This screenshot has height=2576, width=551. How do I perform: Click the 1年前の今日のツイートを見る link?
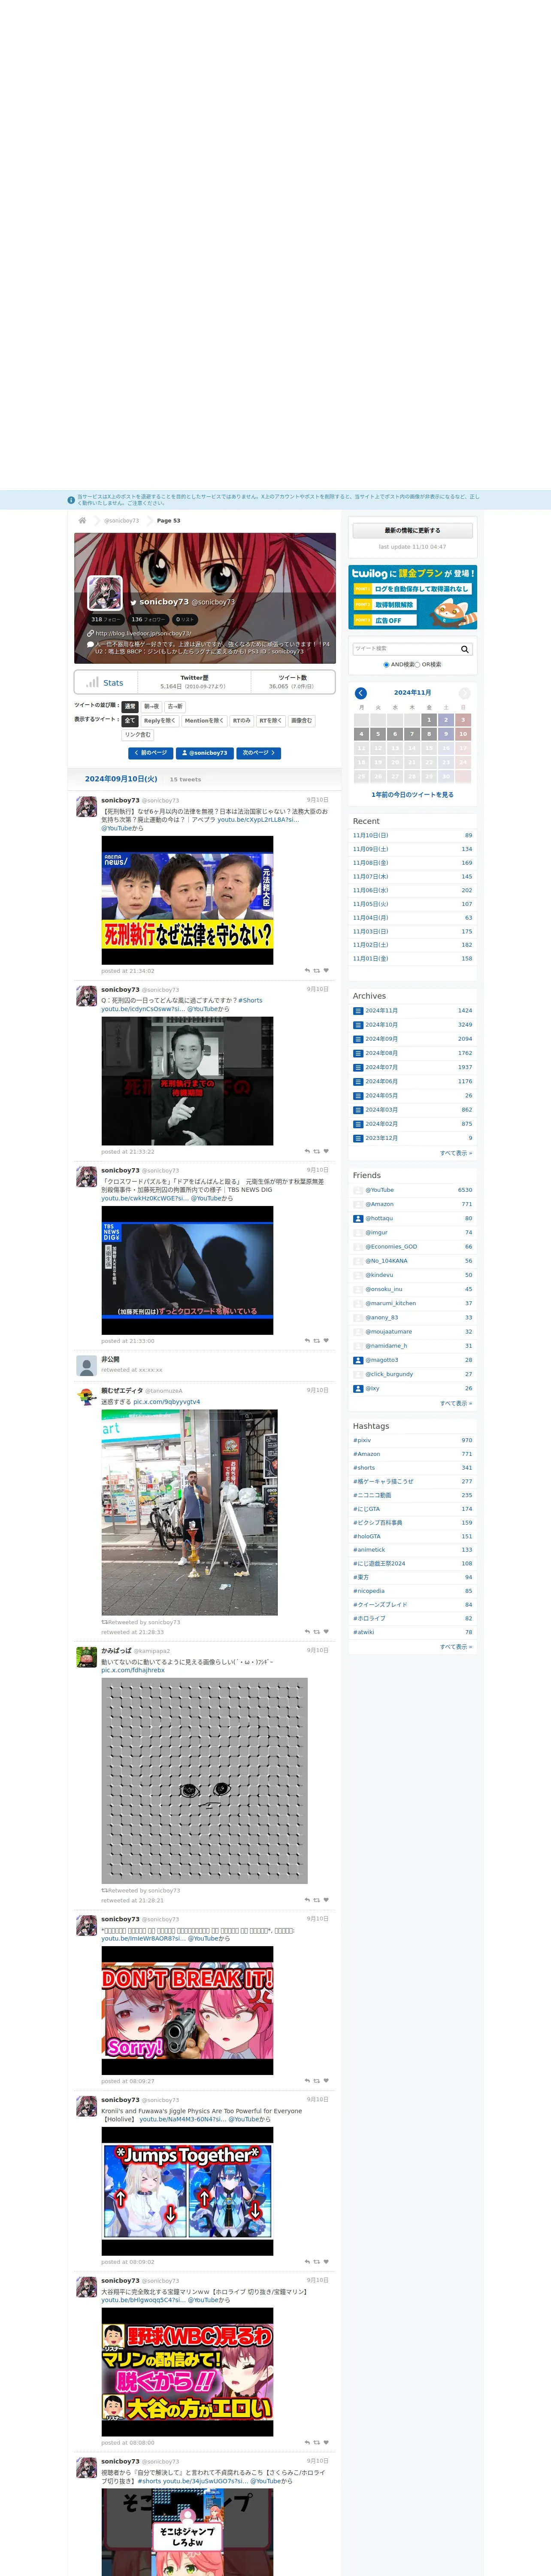coord(412,795)
